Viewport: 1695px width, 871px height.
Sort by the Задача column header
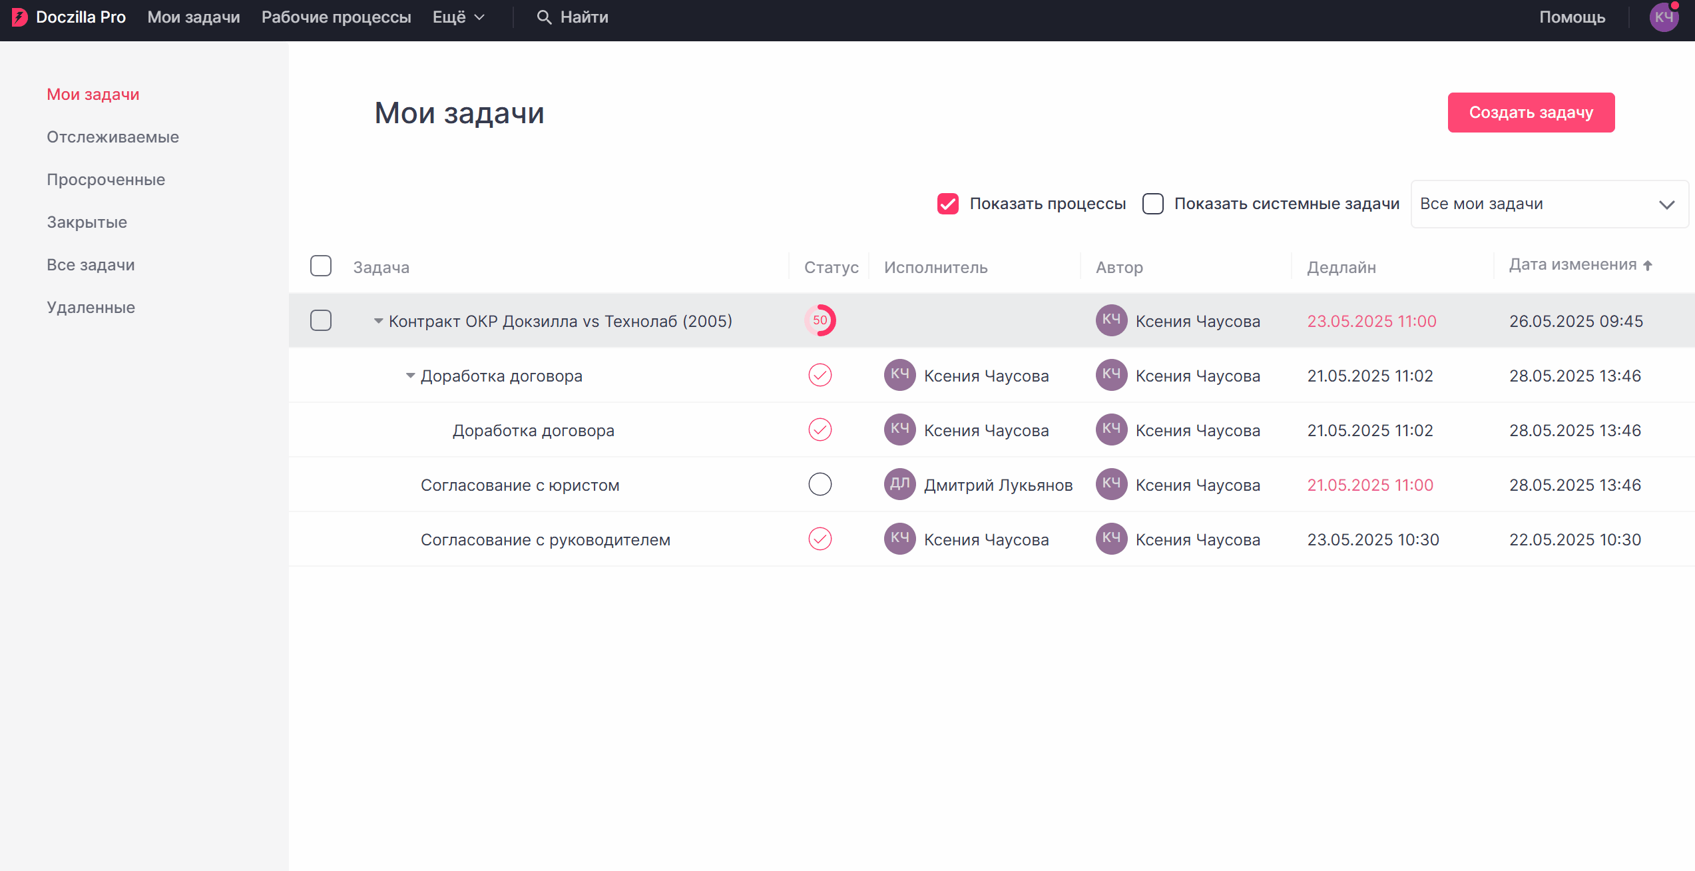pos(381,268)
